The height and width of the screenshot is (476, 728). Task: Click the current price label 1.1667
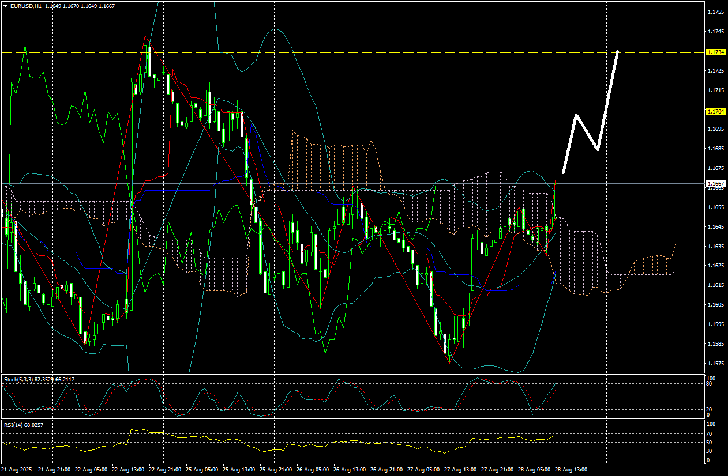tap(715, 184)
